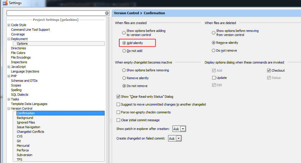The height and width of the screenshot is (163, 301).
Task: Enable 'Clear initial commit message' checkbox
Action: pyautogui.click(x=118, y=120)
